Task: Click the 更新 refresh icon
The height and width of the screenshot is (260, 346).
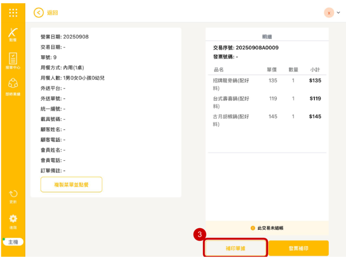Action: coord(13,196)
